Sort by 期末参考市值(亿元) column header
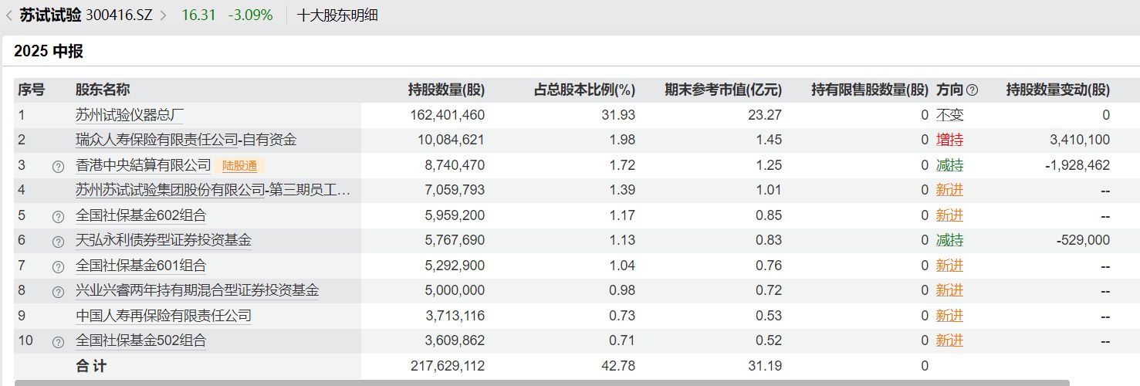Screen dimensions: 1140x386 point(723,90)
